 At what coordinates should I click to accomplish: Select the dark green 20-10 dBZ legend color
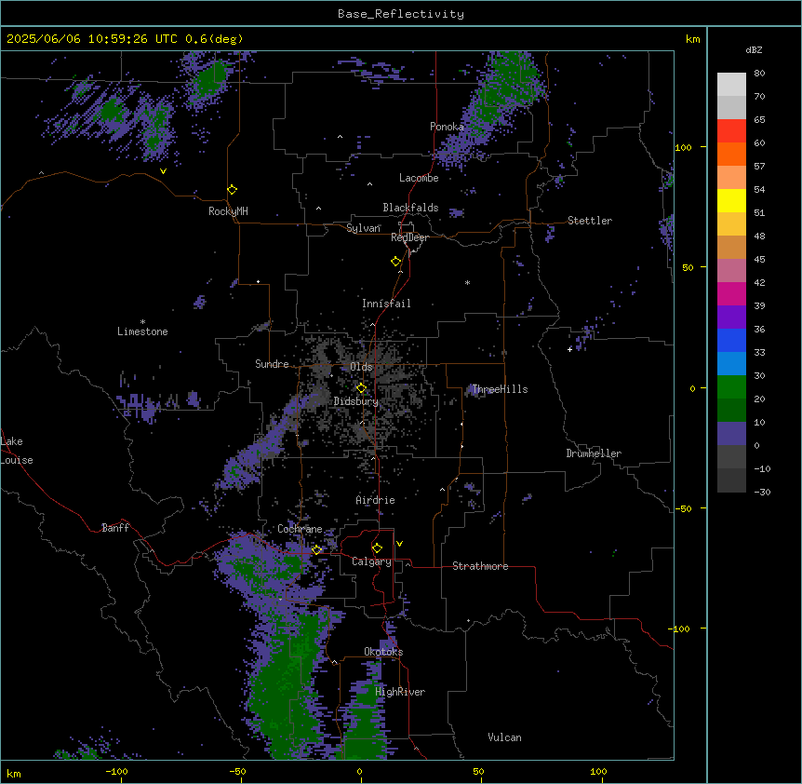coord(731,411)
